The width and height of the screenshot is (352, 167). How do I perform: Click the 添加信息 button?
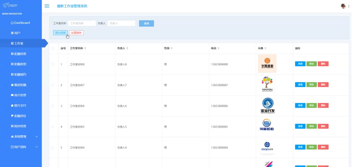coord(60,33)
